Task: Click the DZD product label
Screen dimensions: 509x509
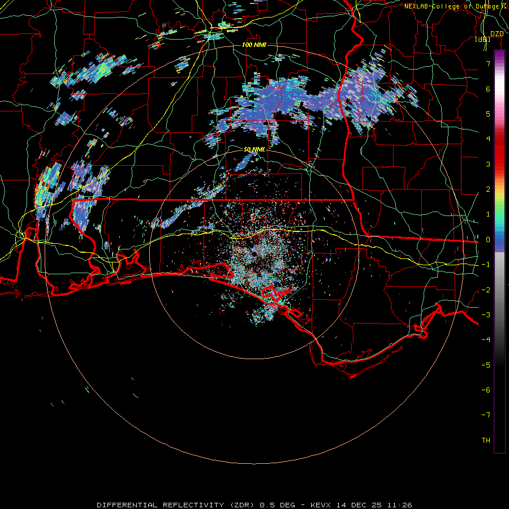Action: (x=497, y=34)
